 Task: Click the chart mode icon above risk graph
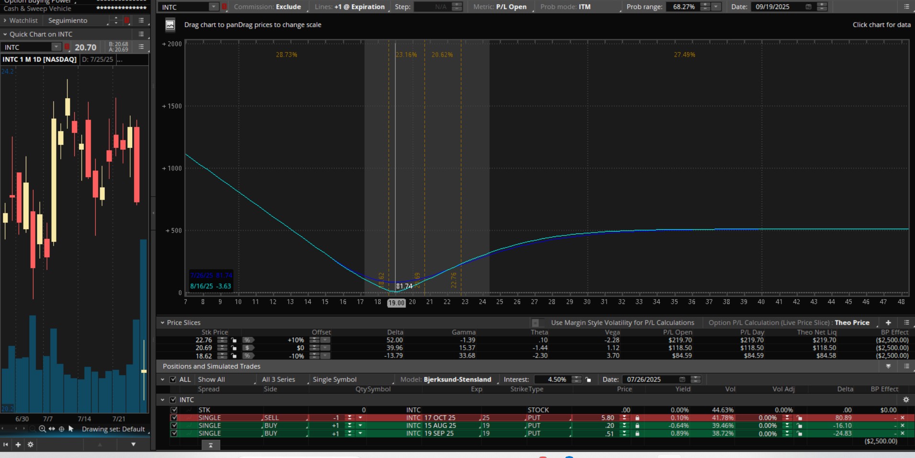pyautogui.click(x=170, y=25)
